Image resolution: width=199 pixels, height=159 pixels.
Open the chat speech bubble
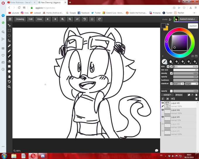click(157, 151)
